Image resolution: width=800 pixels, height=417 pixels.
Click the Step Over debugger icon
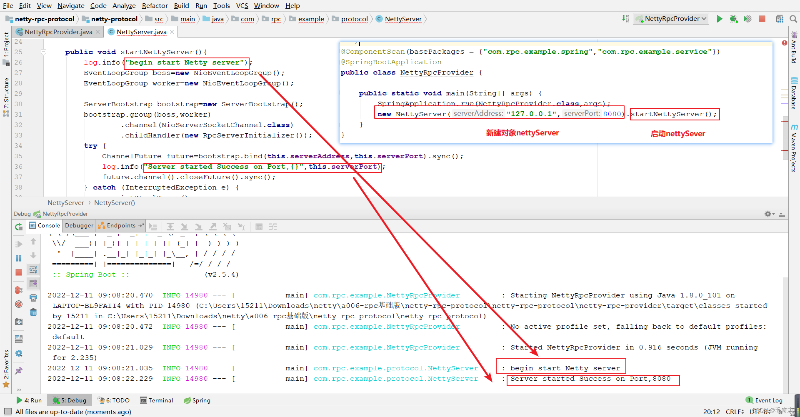click(x=170, y=227)
